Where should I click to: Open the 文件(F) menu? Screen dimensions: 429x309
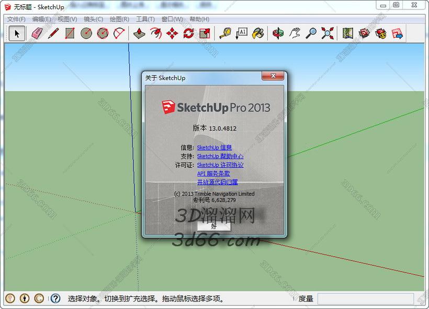(x=16, y=19)
